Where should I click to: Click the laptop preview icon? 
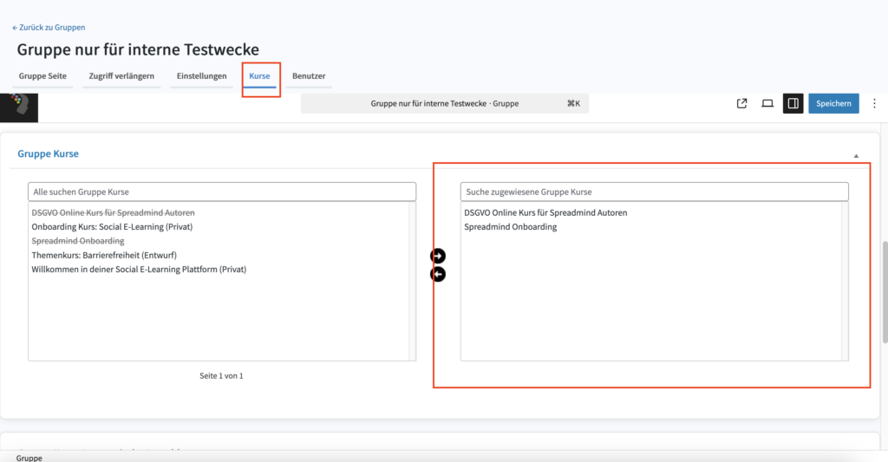pos(767,104)
